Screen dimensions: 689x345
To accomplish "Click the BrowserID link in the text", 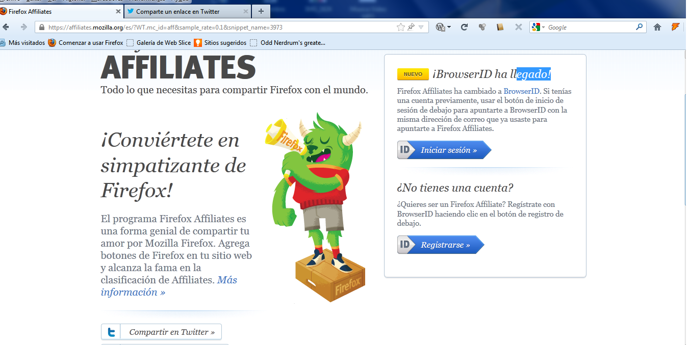I will click(521, 91).
